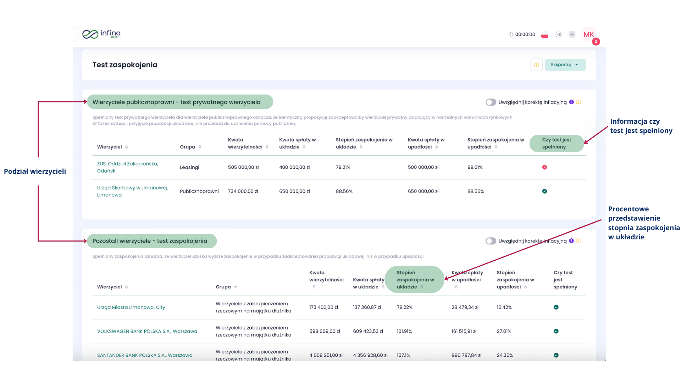Enable inflation correction for public creditors

point(491,102)
